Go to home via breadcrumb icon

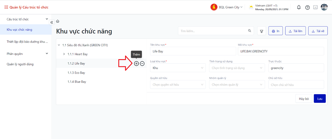(58, 21)
